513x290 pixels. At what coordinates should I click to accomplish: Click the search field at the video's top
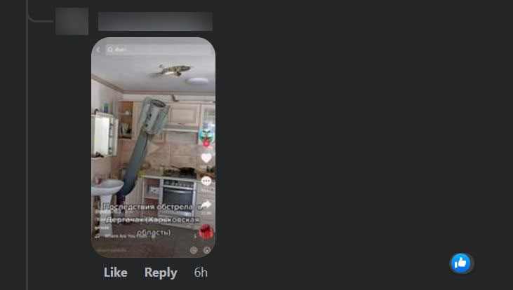click(159, 50)
